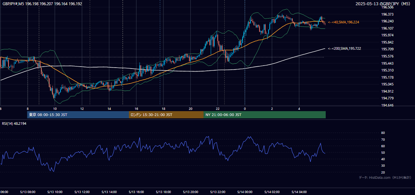415x195 pixels.
Task: Click the 5/13 12:00 bottom time label
Action: [x=82, y=192]
